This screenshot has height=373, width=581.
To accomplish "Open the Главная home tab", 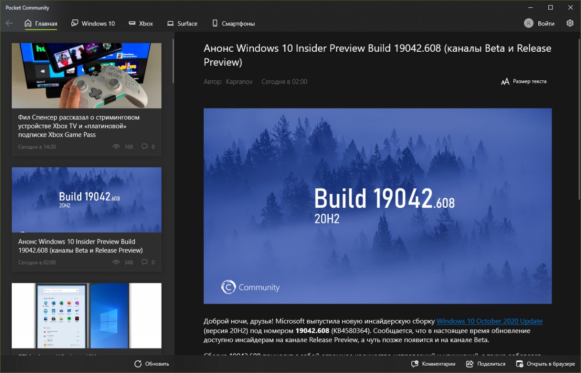I will pos(41,24).
